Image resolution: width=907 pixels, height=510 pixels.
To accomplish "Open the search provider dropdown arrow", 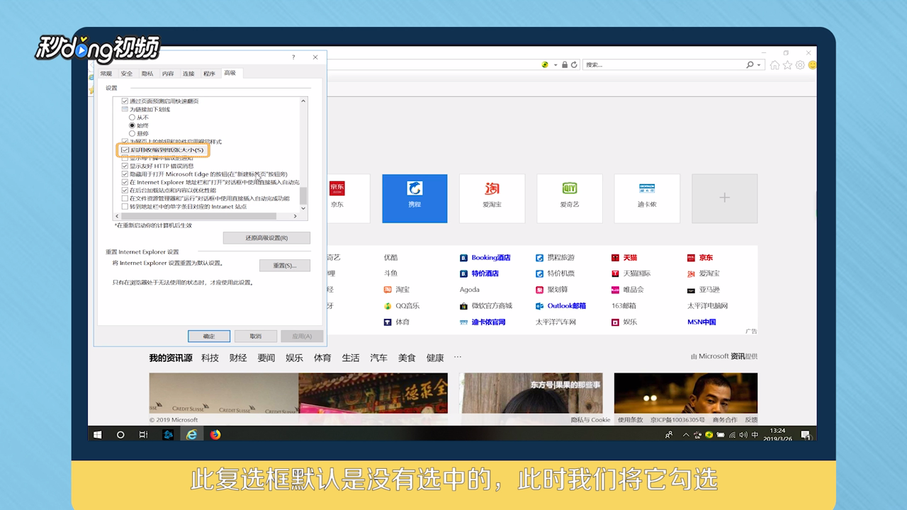I will (759, 64).
